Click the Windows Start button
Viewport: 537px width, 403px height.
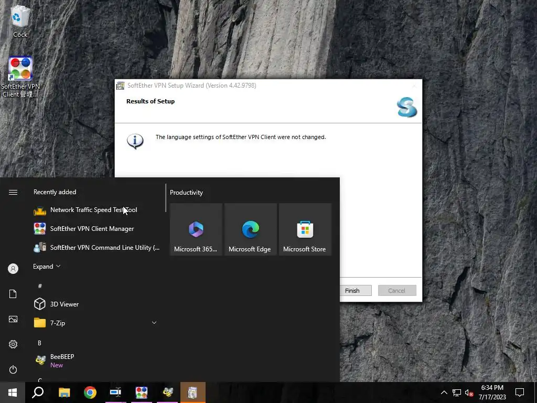[x=13, y=393]
